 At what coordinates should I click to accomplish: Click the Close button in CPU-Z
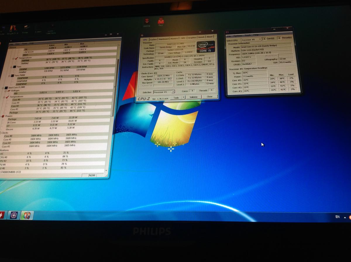[x=210, y=96]
